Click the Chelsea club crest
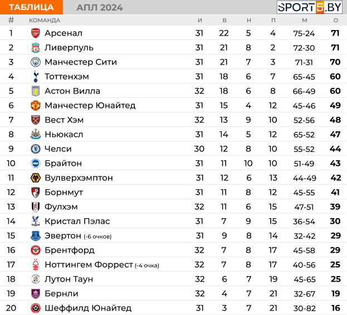Screen dimensions: 347x315 pos(36,149)
